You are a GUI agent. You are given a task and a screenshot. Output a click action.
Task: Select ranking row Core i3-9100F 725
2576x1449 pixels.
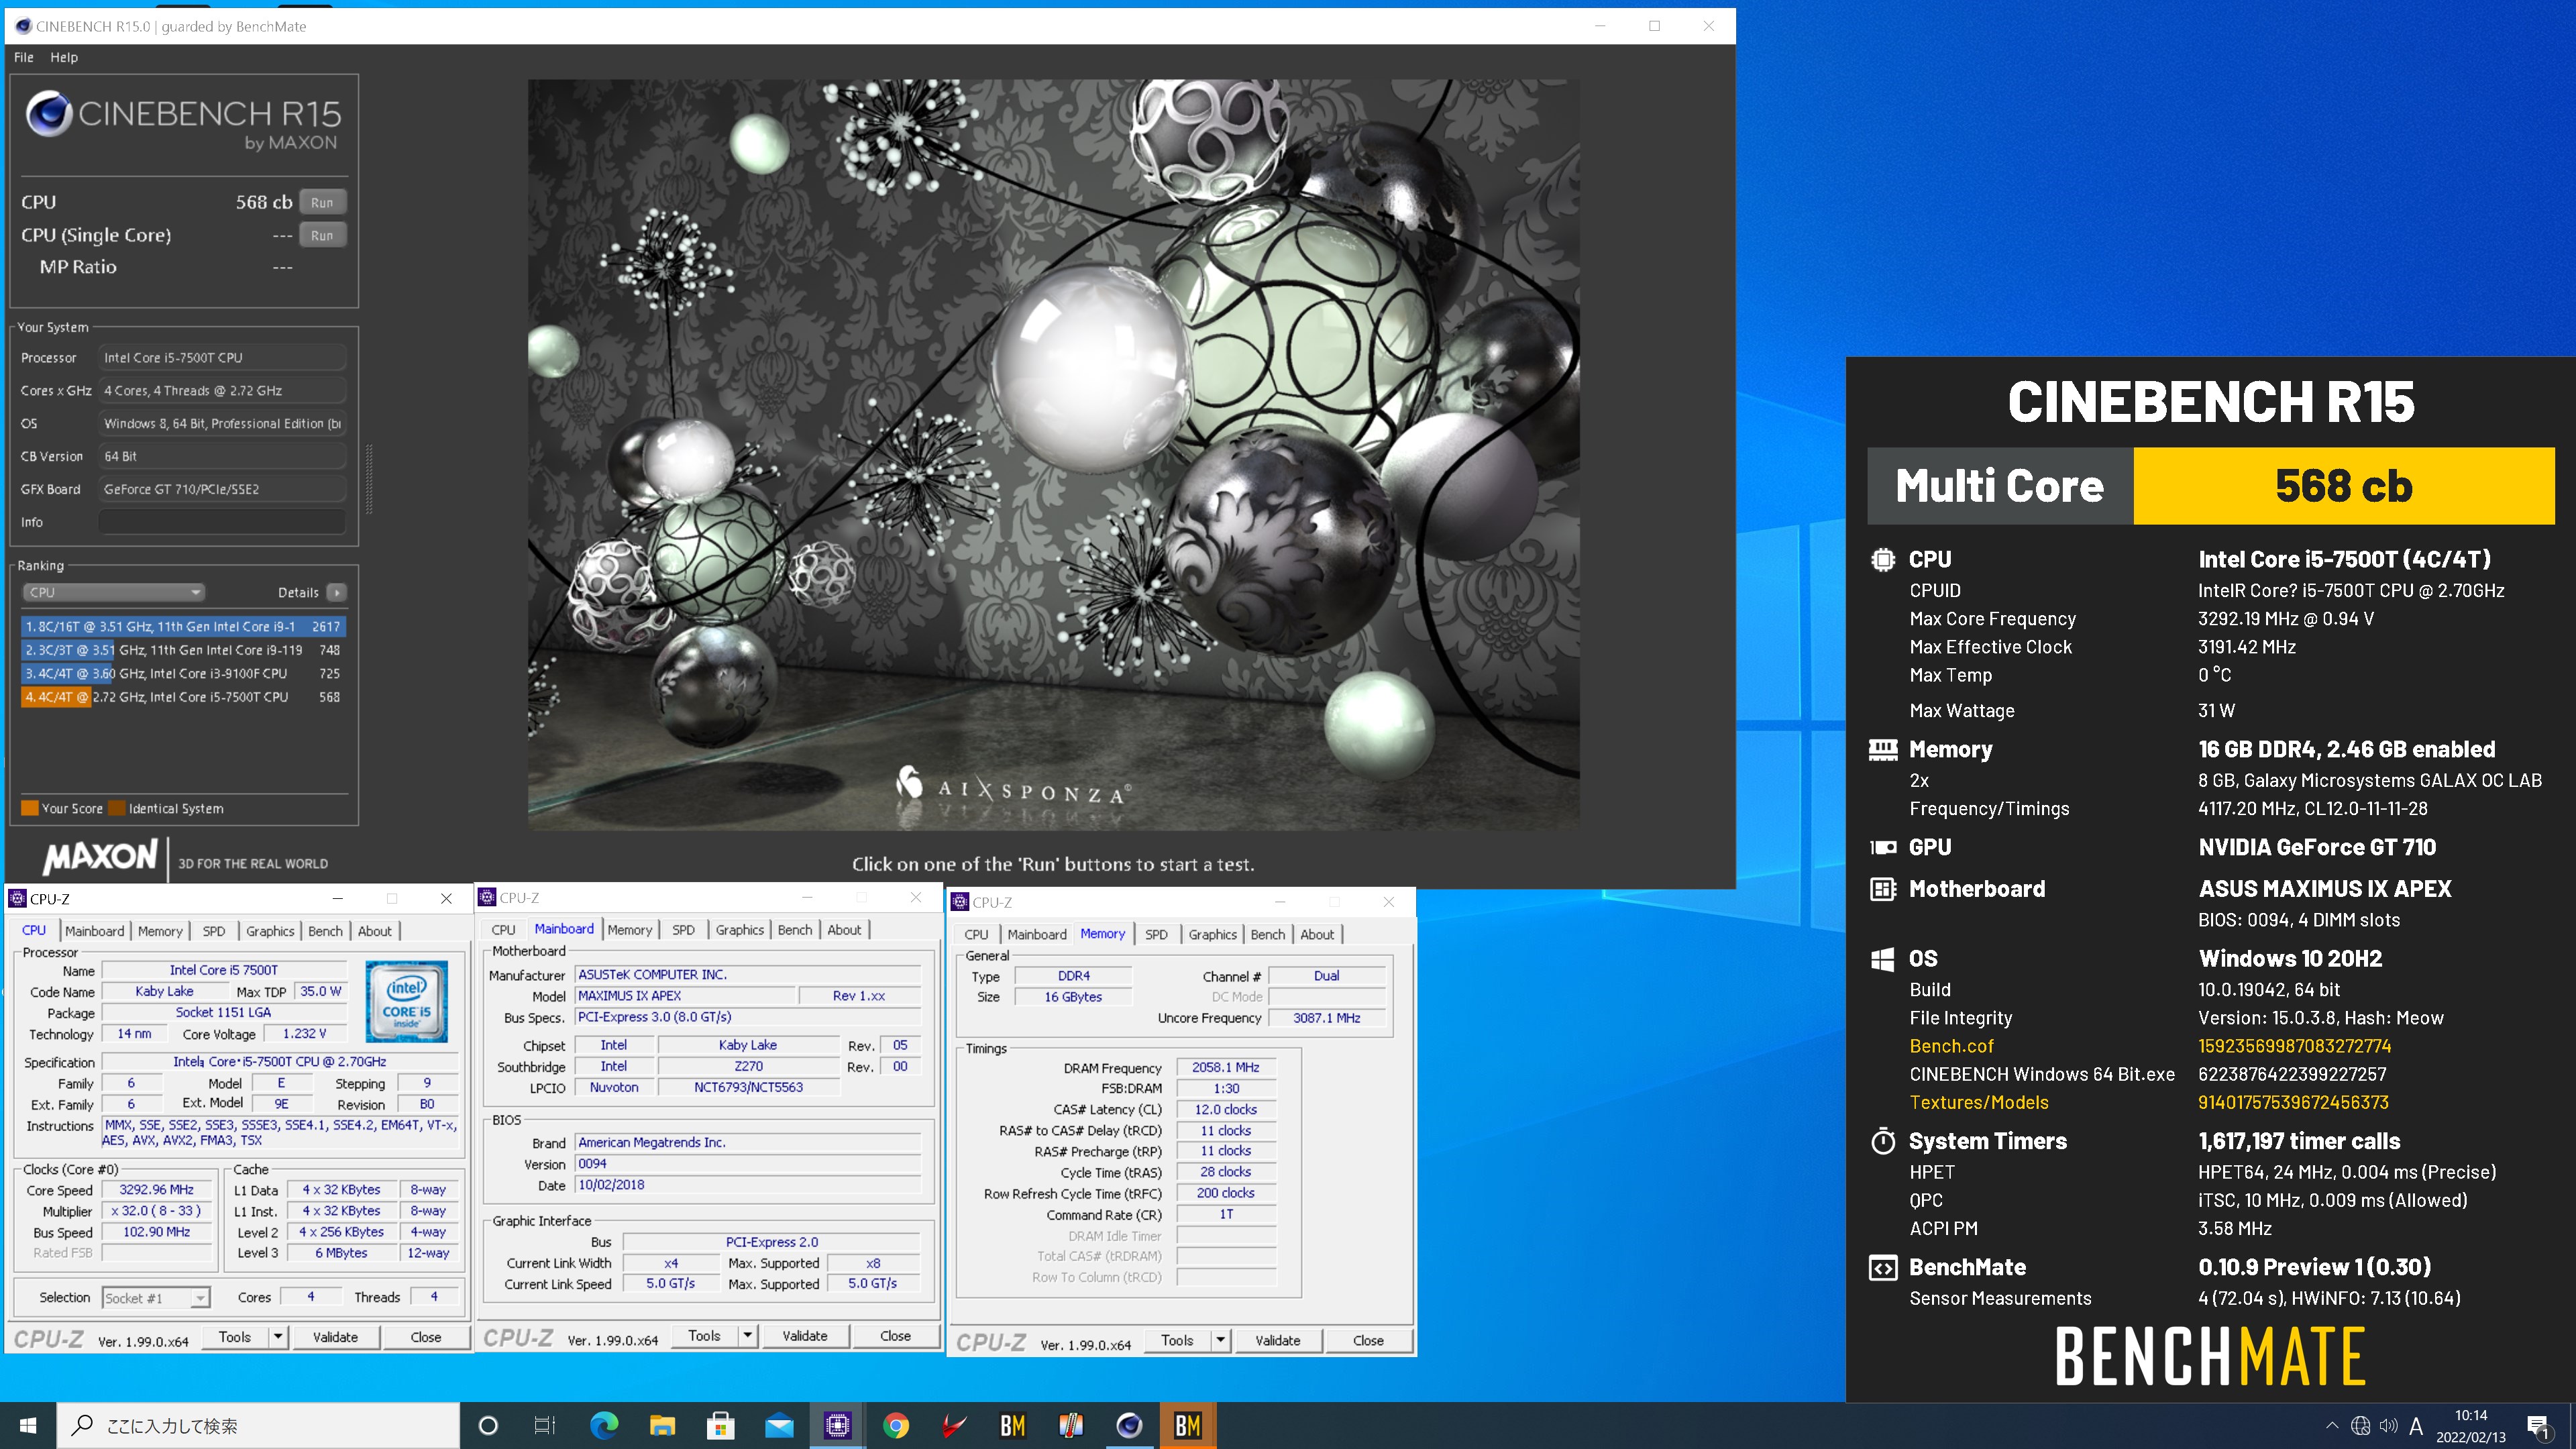[183, 673]
